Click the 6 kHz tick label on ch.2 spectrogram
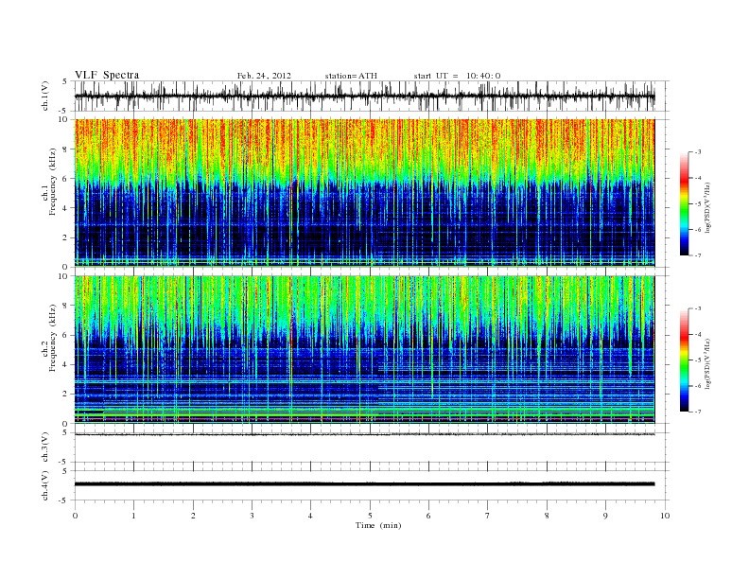The height and width of the screenshot is (579, 749). coord(66,335)
